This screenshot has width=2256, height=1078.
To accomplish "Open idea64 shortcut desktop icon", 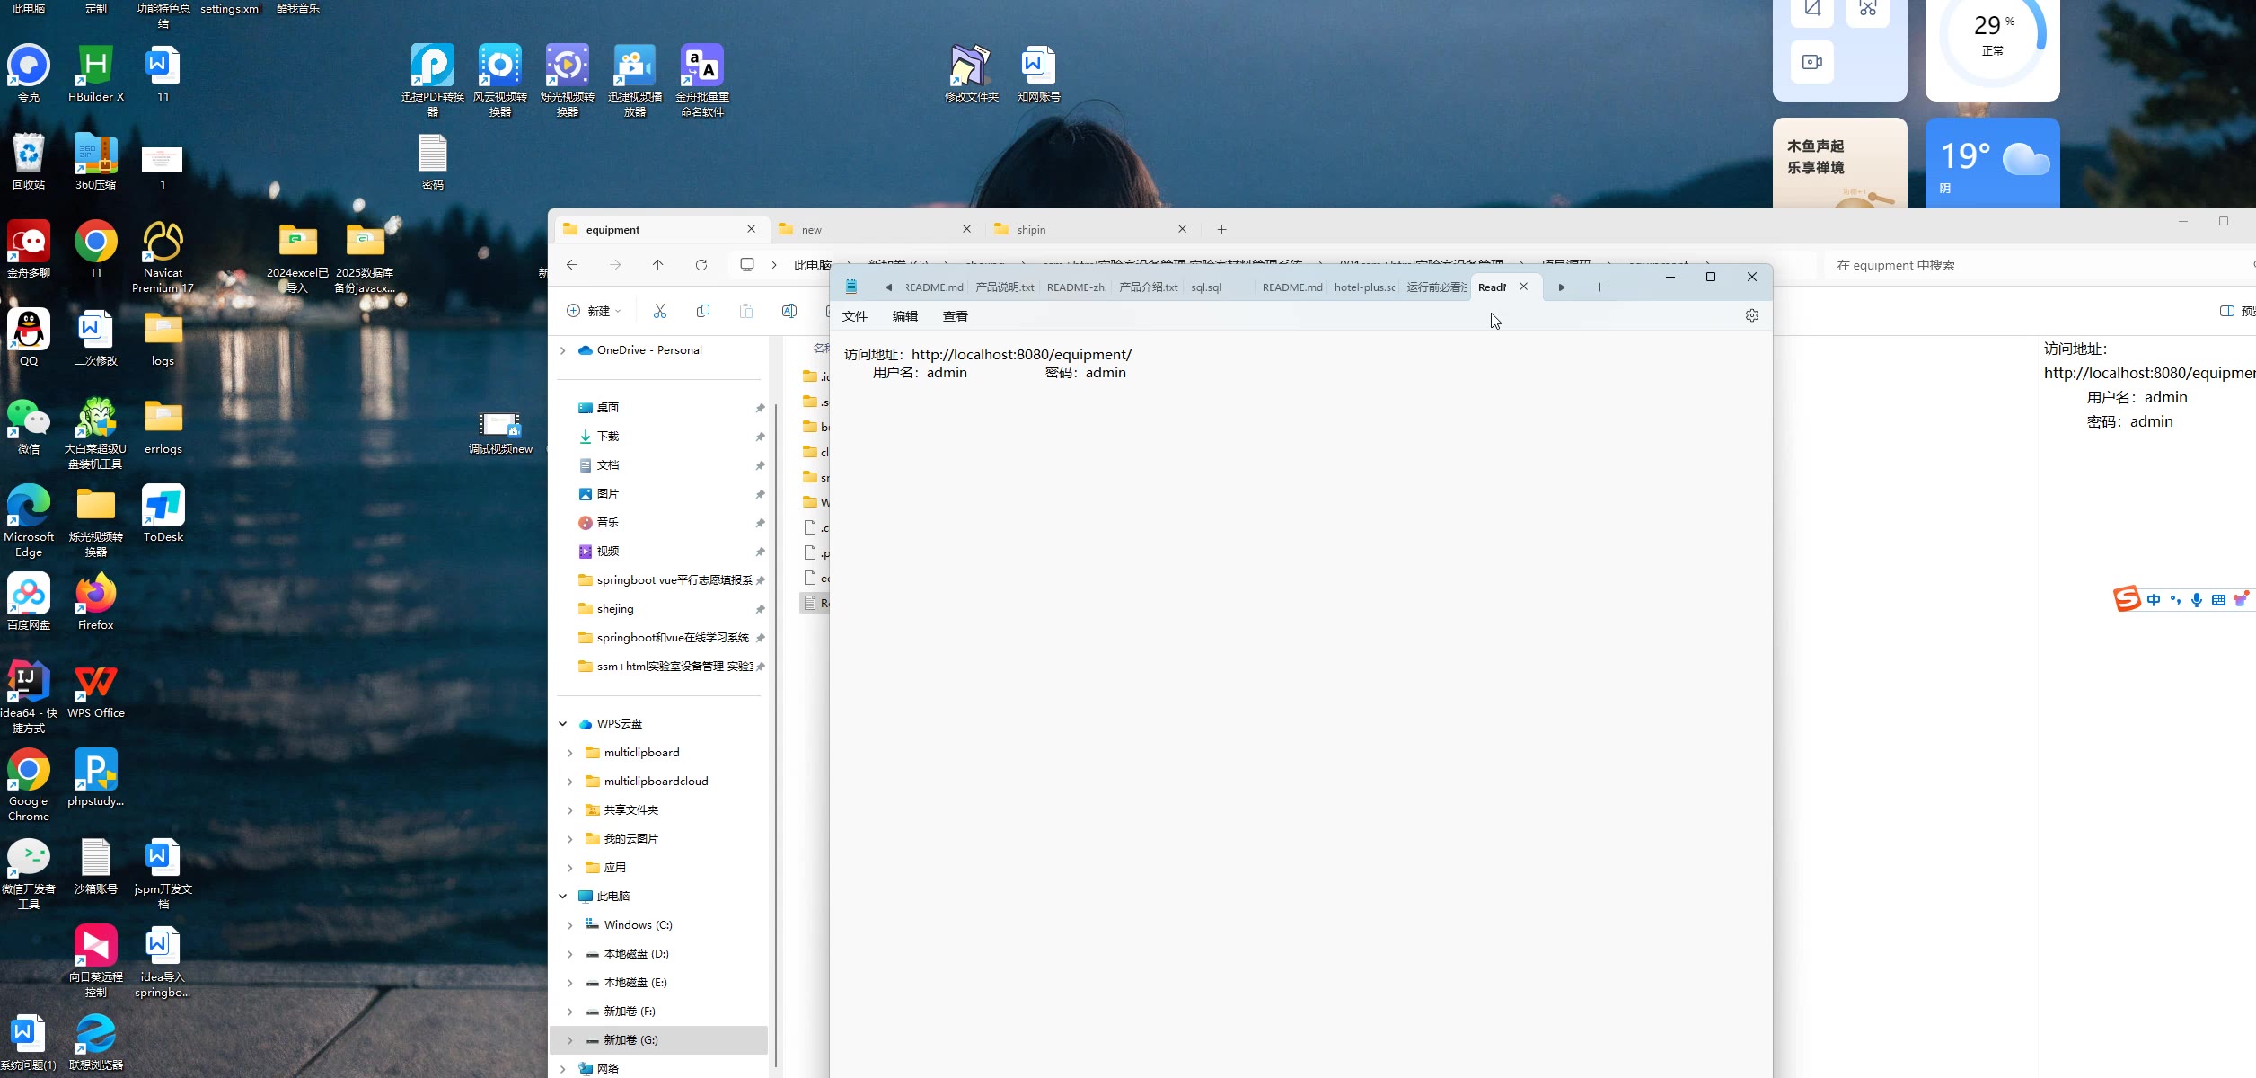I will click(x=29, y=697).
